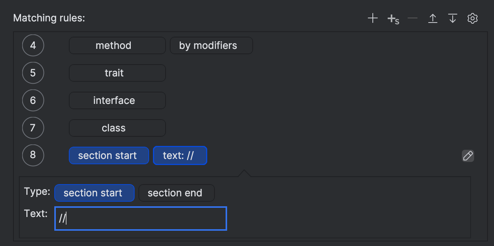Open the matching rules settings gear
Screen dimensions: 494x246
click(x=473, y=18)
